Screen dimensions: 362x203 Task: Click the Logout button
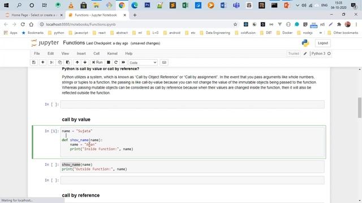(x=323, y=43)
